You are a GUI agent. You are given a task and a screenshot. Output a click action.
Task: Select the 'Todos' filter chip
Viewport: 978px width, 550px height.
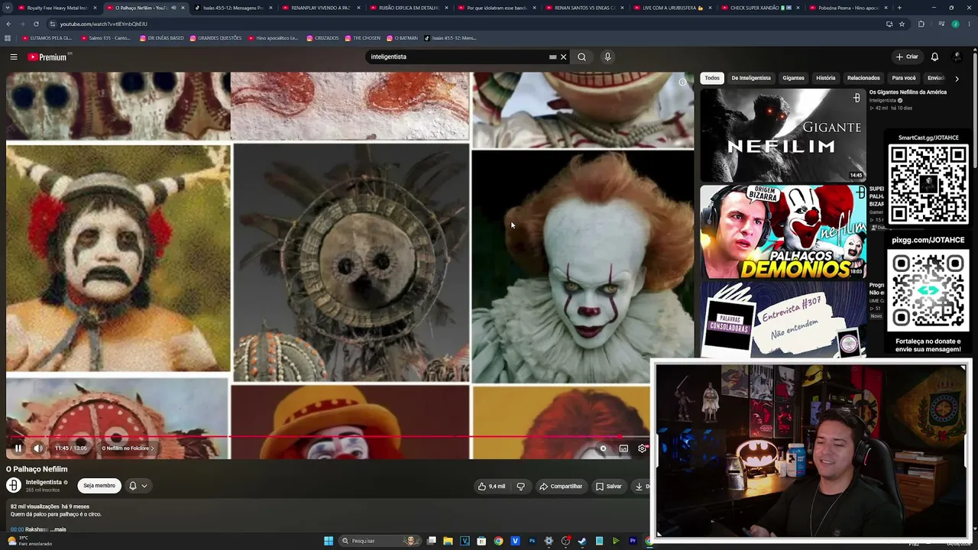click(x=712, y=78)
